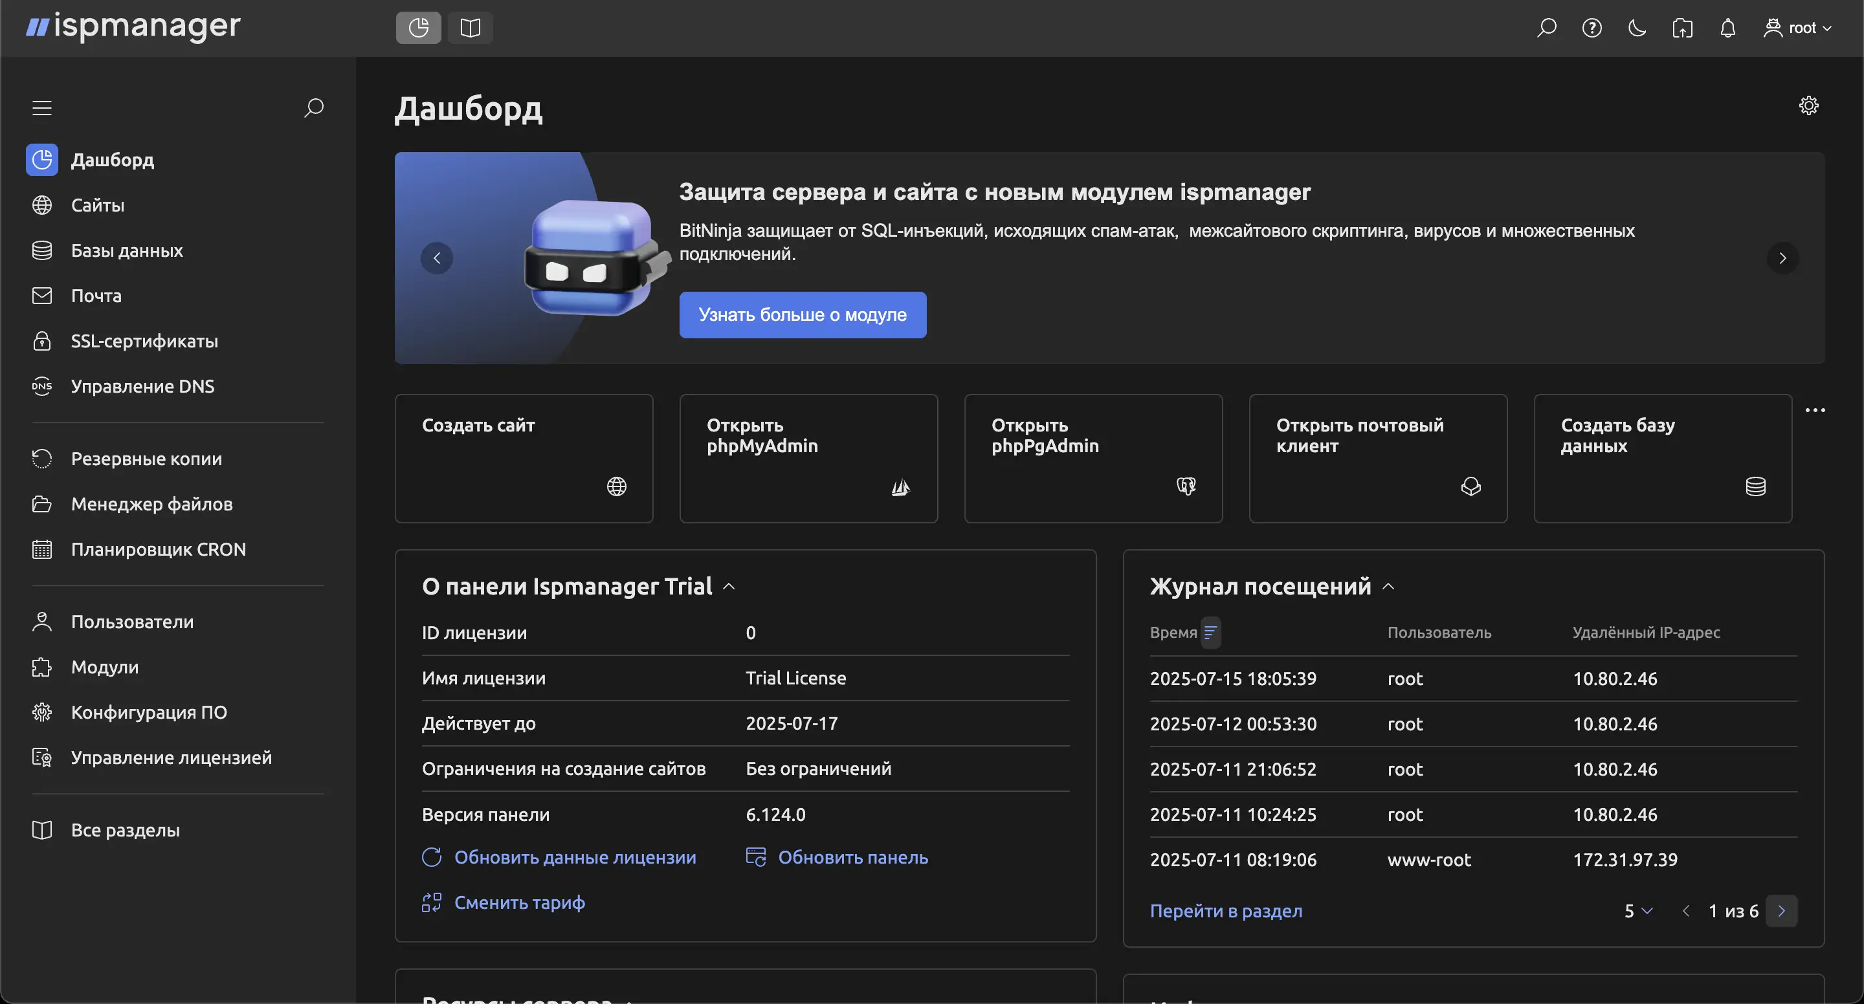Click Узнать больше о модуле button
Image resolution: width=1864 pixels, height=1004 pixels.
802,314
